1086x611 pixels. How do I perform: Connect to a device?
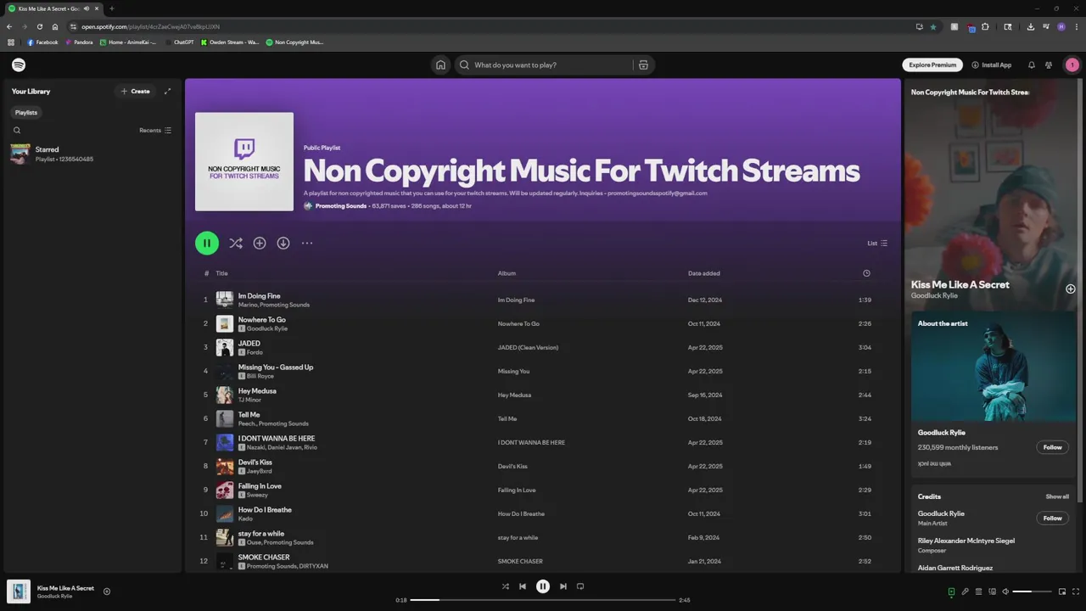(x=992, y=591)
